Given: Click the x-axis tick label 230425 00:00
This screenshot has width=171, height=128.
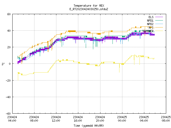Looking at the screenshot, I should 122,119.
